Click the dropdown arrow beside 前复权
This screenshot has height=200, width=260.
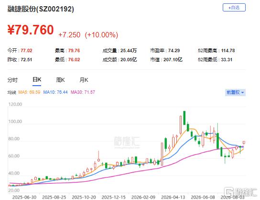[243, 92]
